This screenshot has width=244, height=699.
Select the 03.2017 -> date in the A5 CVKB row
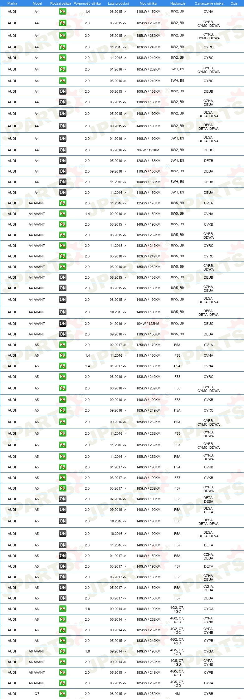(118, 478)
